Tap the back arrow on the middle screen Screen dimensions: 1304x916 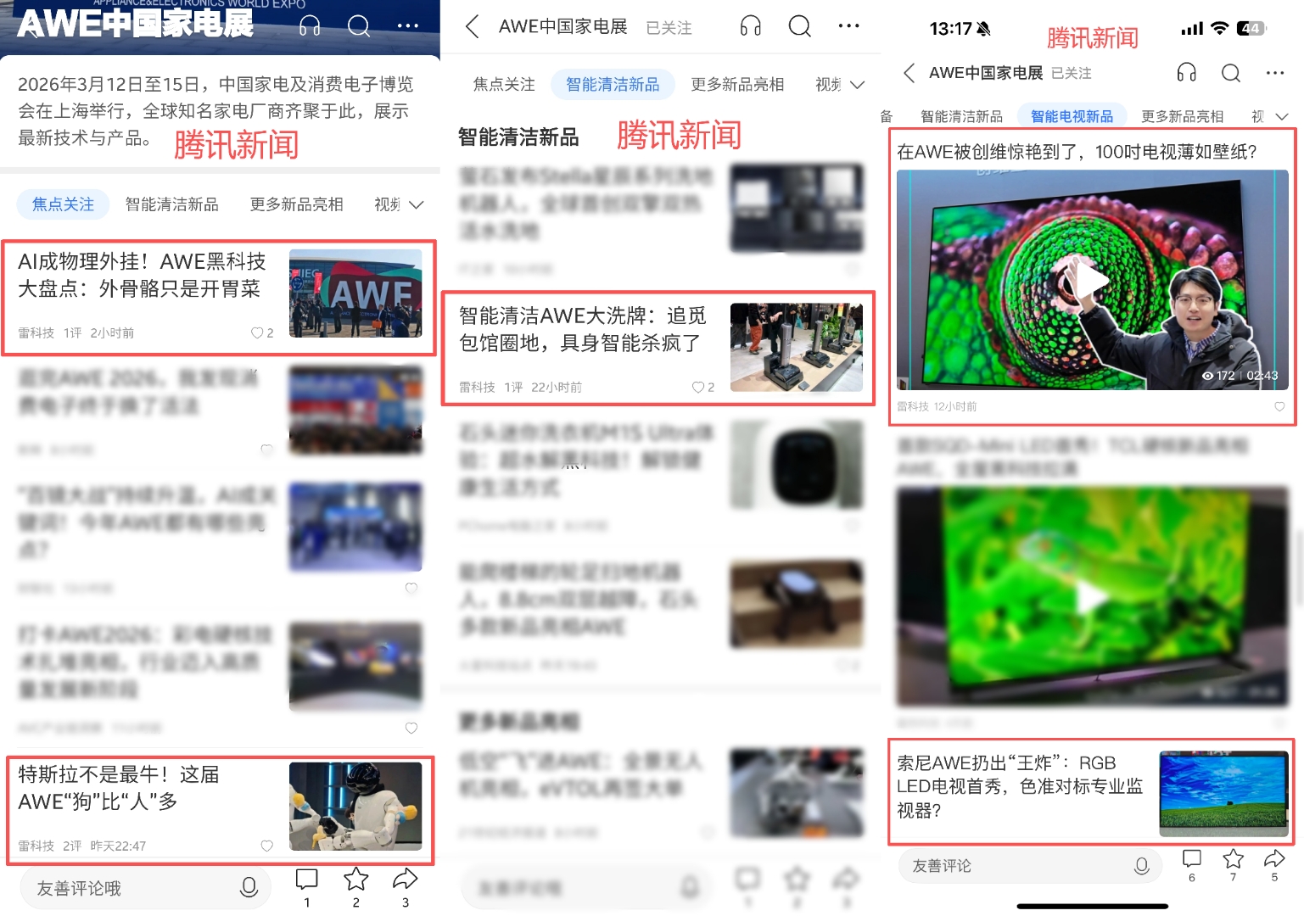pos(473,26)
